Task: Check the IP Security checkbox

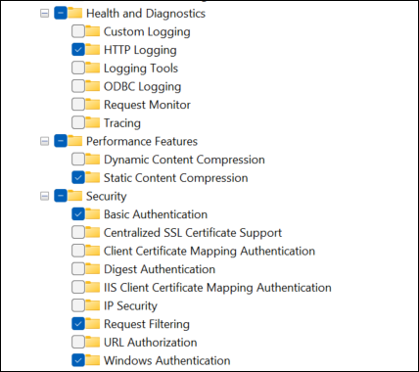Action: [x=78, y=305]
